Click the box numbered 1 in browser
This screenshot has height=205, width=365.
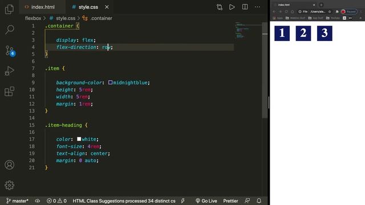click(x=282, y=33)
